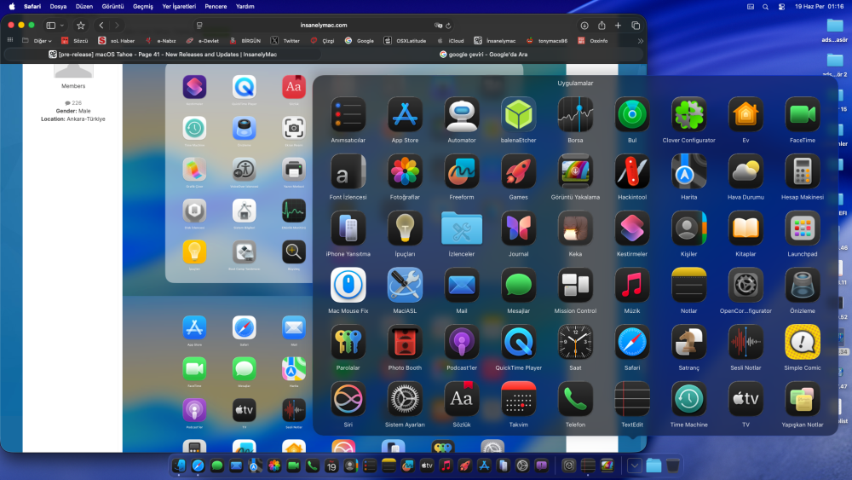Open Finder from the Dock

(x=179, y=466)
